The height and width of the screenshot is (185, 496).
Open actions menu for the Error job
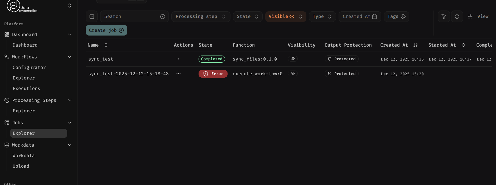[179, 74]
